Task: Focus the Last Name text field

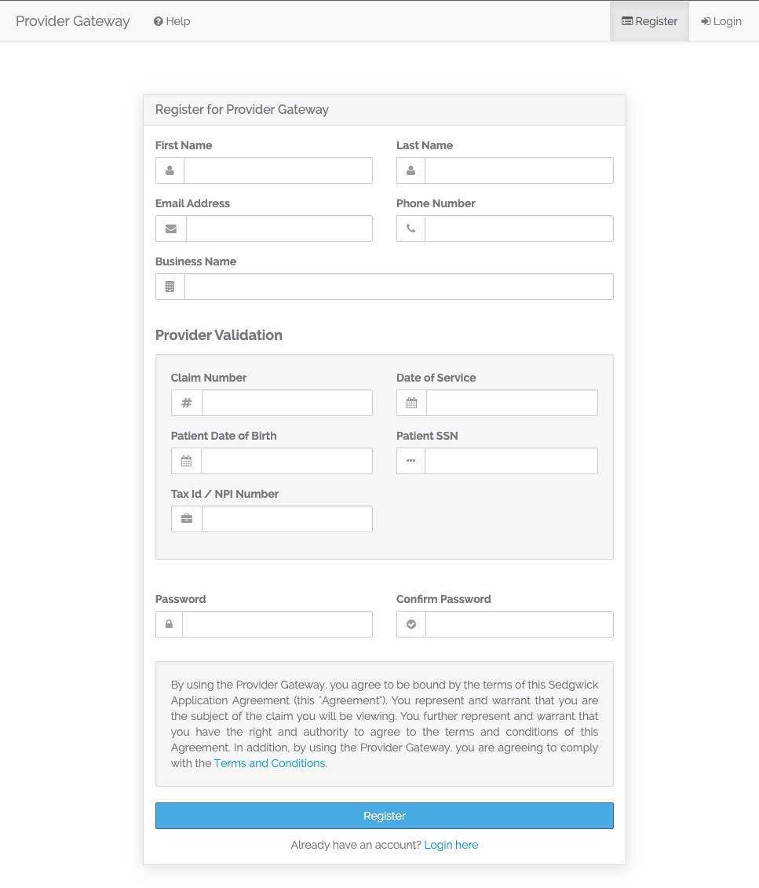Action: coord(518,170)
